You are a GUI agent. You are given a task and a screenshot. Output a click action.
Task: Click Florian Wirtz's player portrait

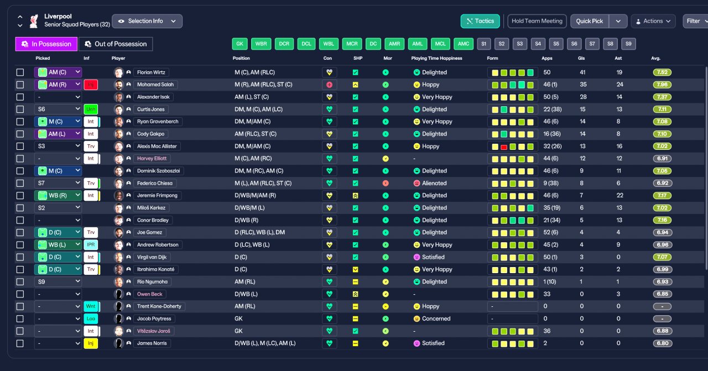(x=118, y=72)
